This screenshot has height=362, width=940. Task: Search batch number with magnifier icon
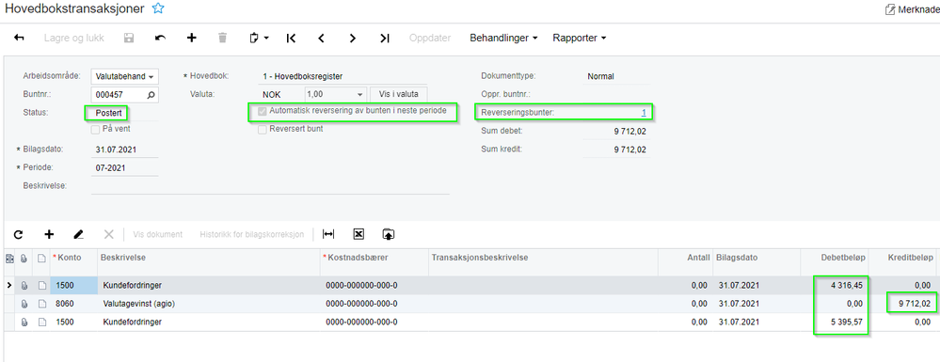151,95
